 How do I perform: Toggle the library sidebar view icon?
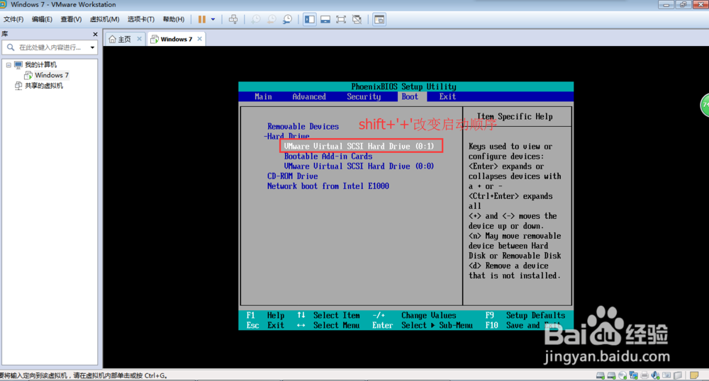coord(310,19)
